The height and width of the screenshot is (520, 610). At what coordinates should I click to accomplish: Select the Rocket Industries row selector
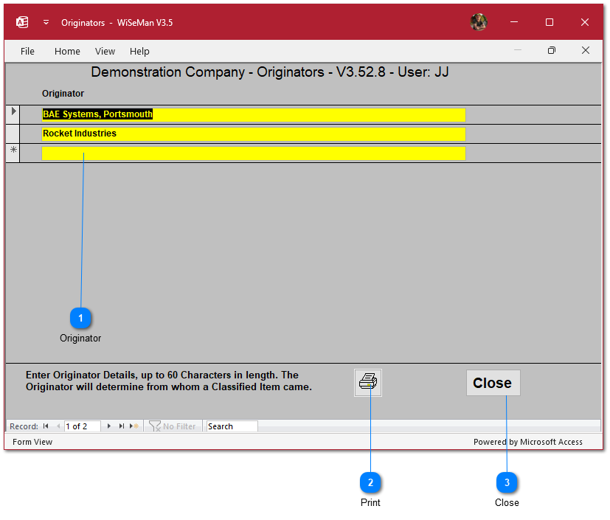tap(13, 134)
